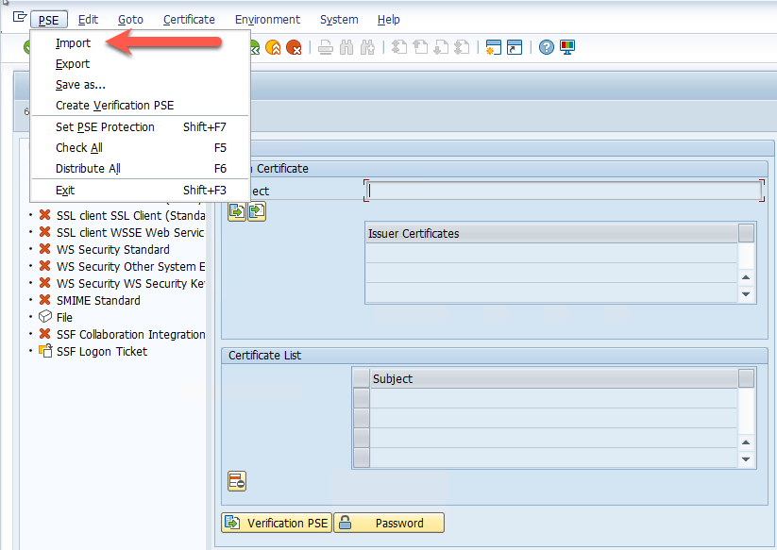Choose Import from the PSE menu
The height and width of the screenshot is (550, 777).
click(73, 42)
